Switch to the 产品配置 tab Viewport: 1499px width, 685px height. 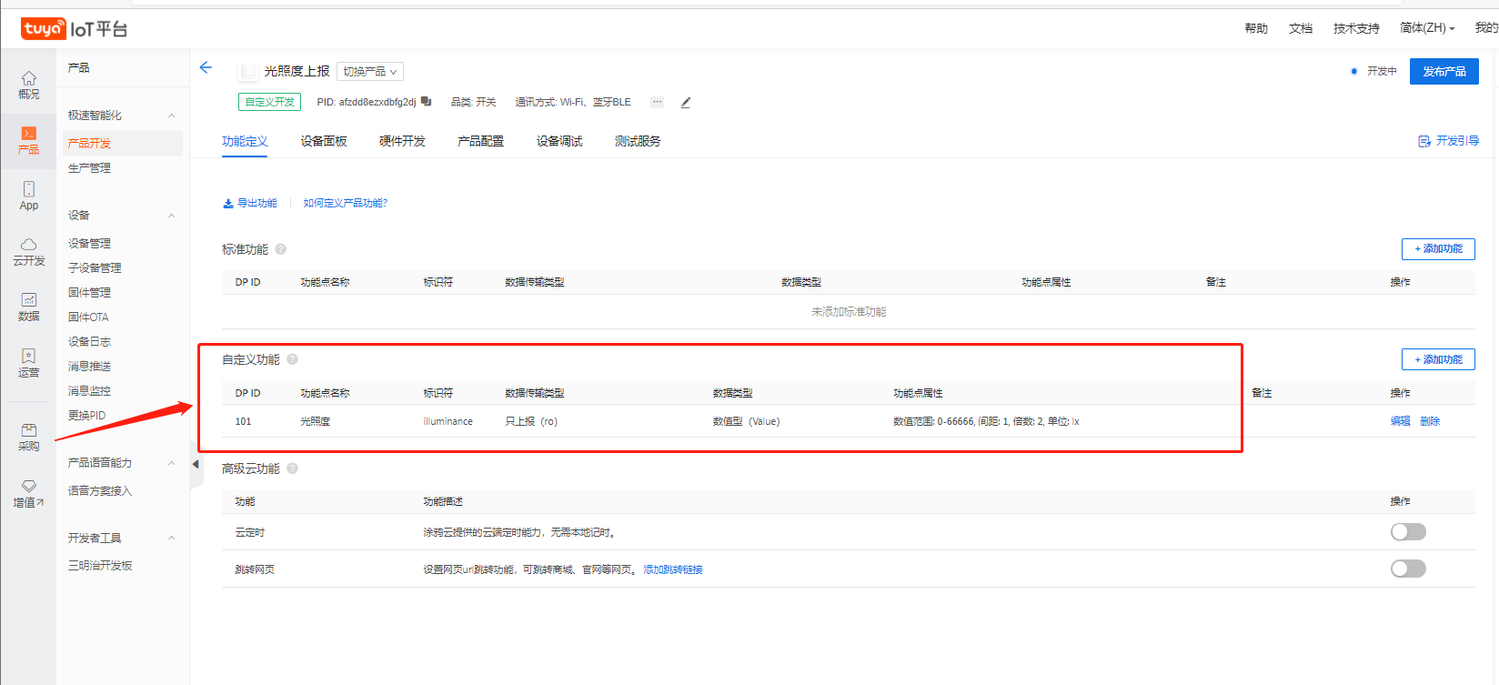point(480,141)
